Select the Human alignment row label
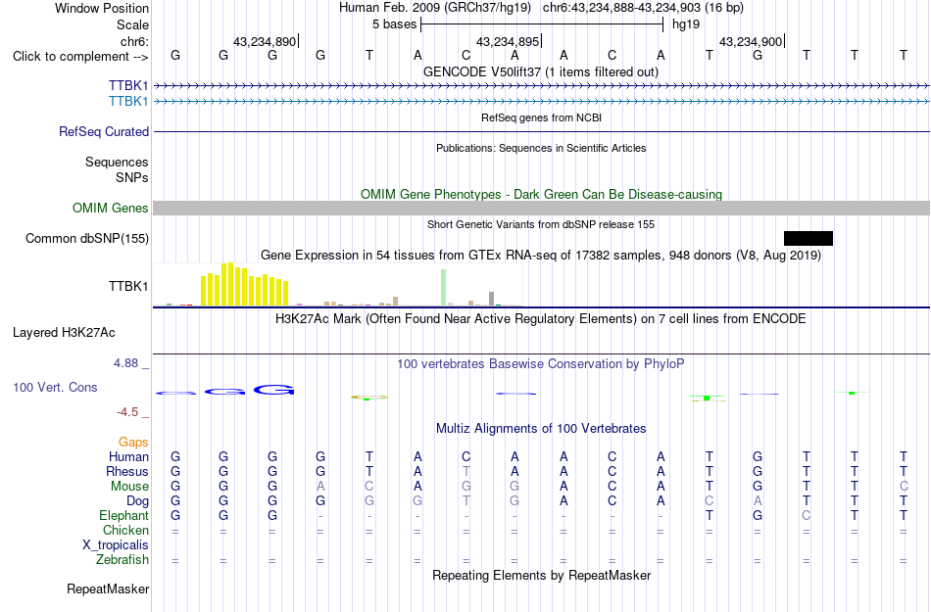 [x=128, y=456]
